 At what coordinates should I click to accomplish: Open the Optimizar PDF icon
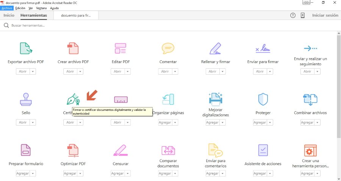click(73, 150)
